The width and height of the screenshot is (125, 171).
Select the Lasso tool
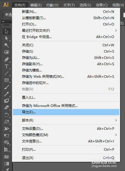click(x=7, y=52)
